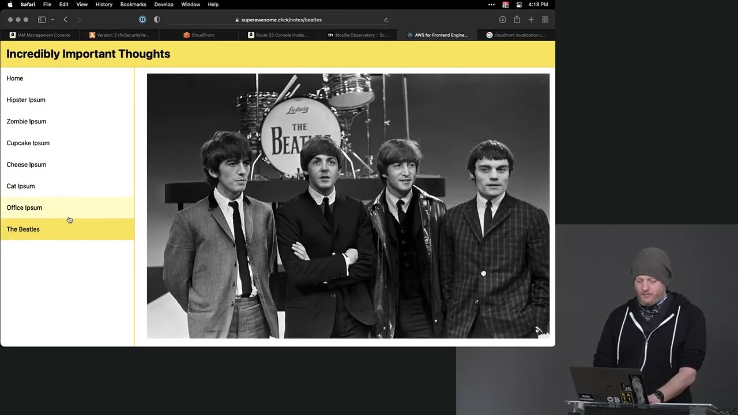This screenshot has height=415, width=738.
Task: Click the Beatles band photo
Action: click(x=348, y=206)
